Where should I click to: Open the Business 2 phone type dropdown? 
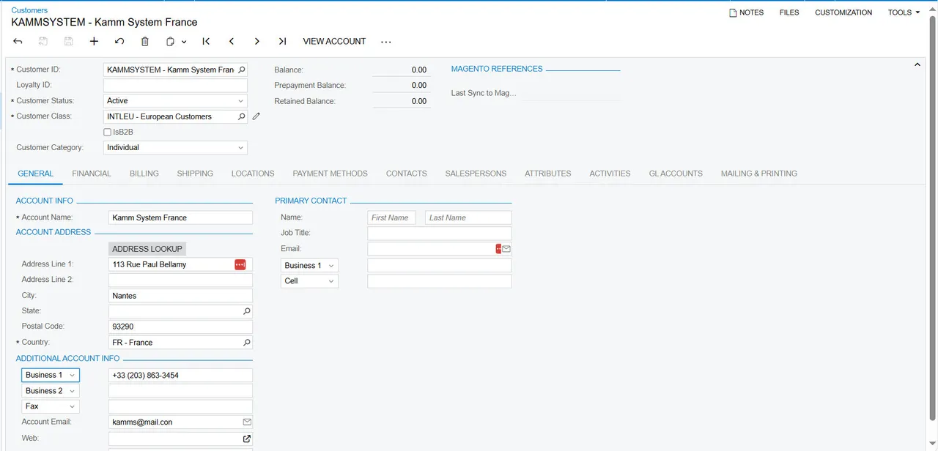click(51, 391)
